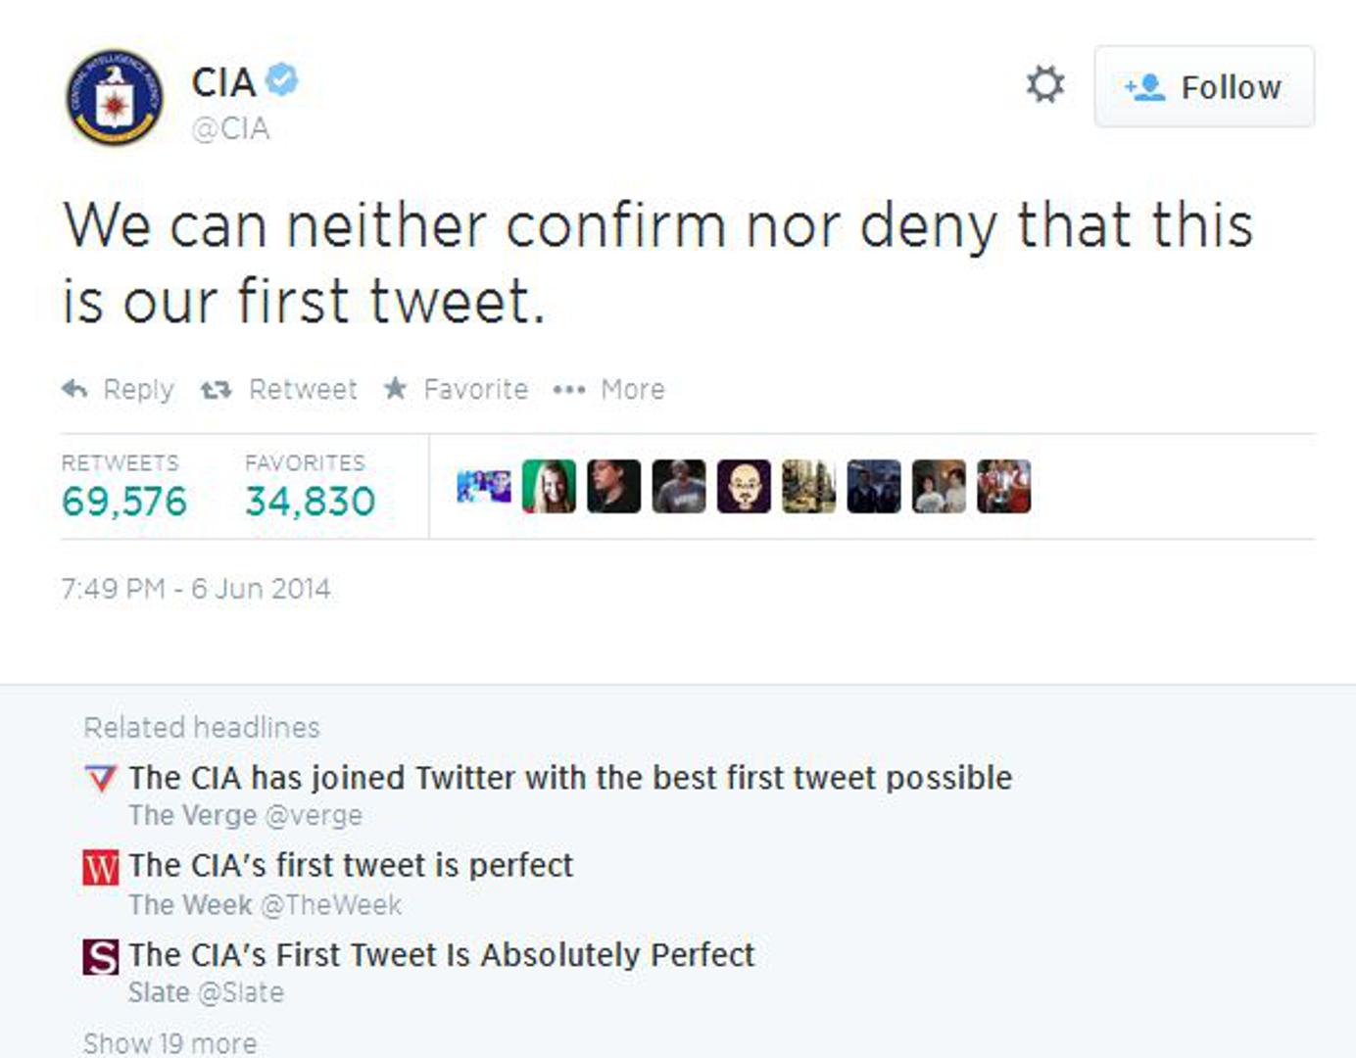Open the gear settings dropdown
1356x1058 pixels.
point(1044,85)
